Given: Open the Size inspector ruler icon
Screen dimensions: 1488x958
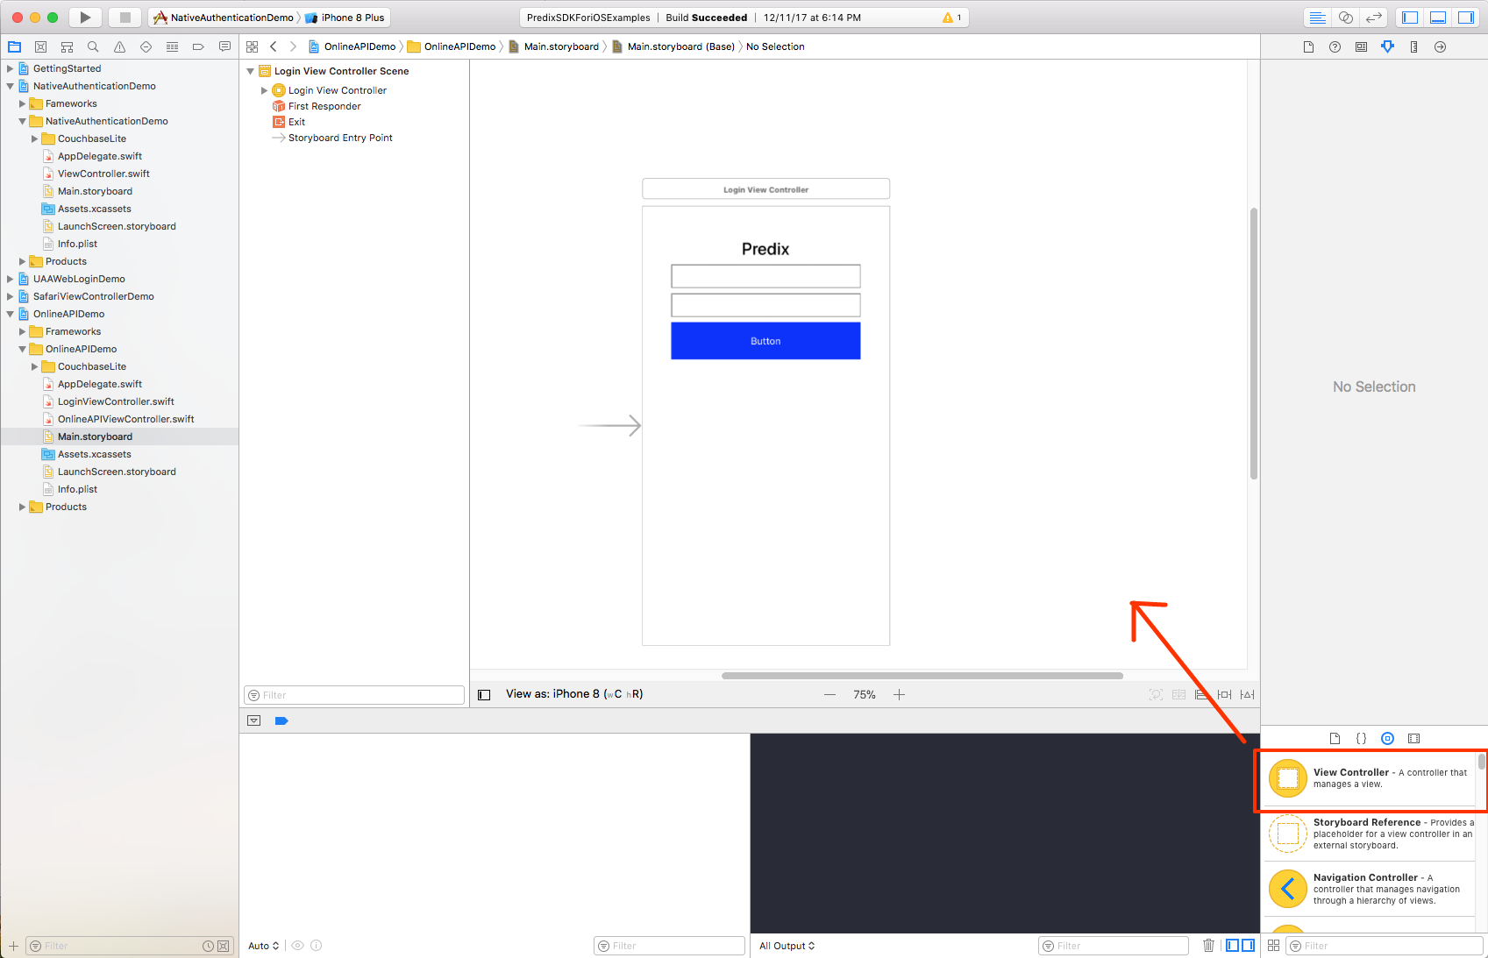Looking at the screenshot, I should [x=1414, y=46].
